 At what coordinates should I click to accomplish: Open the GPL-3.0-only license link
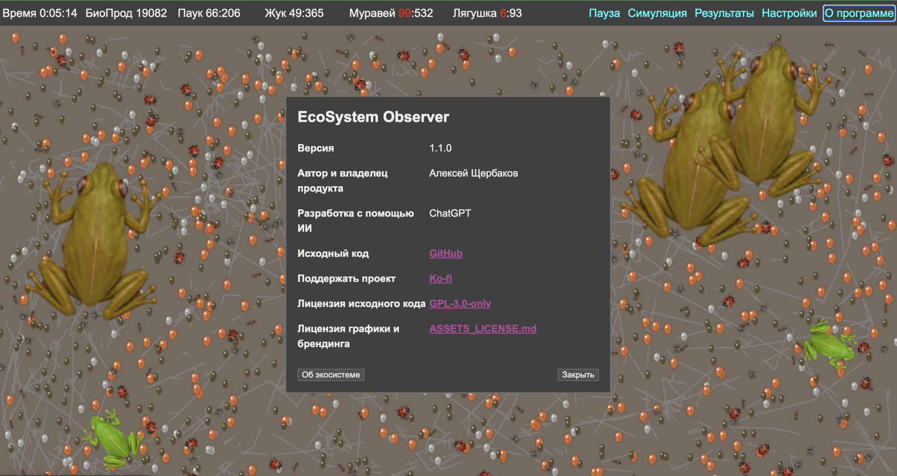(460, 304)
